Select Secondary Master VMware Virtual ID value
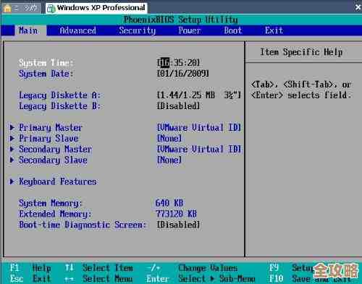Image resolution: width=362 pixels, height=284 pixels. tap(199, 150)
